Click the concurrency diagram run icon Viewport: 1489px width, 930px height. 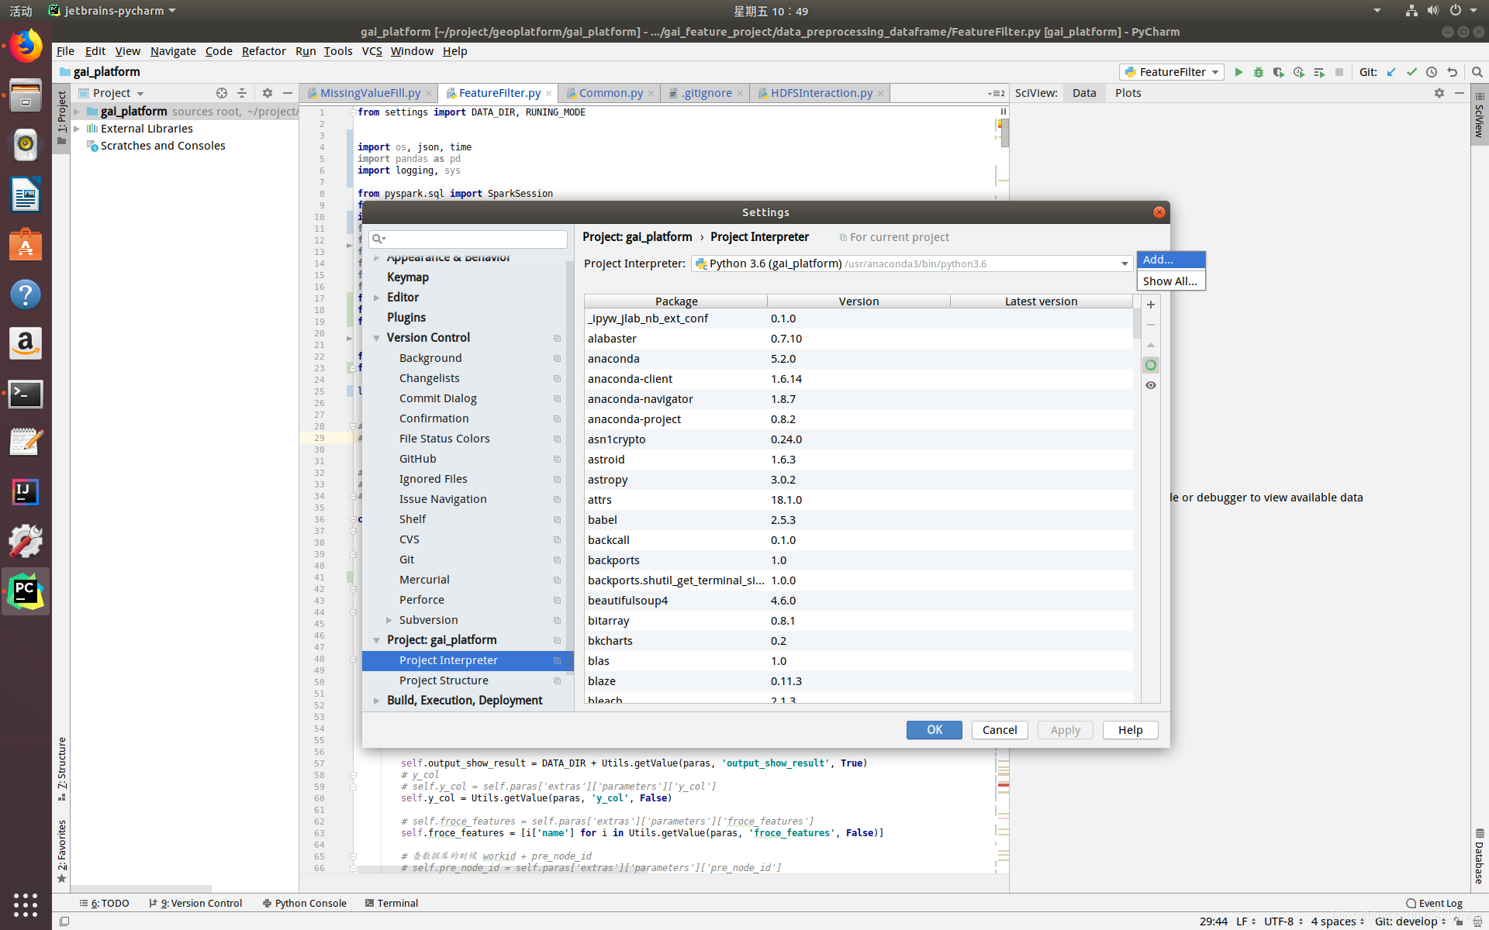pyautogui.click(x=1319, y=72)
